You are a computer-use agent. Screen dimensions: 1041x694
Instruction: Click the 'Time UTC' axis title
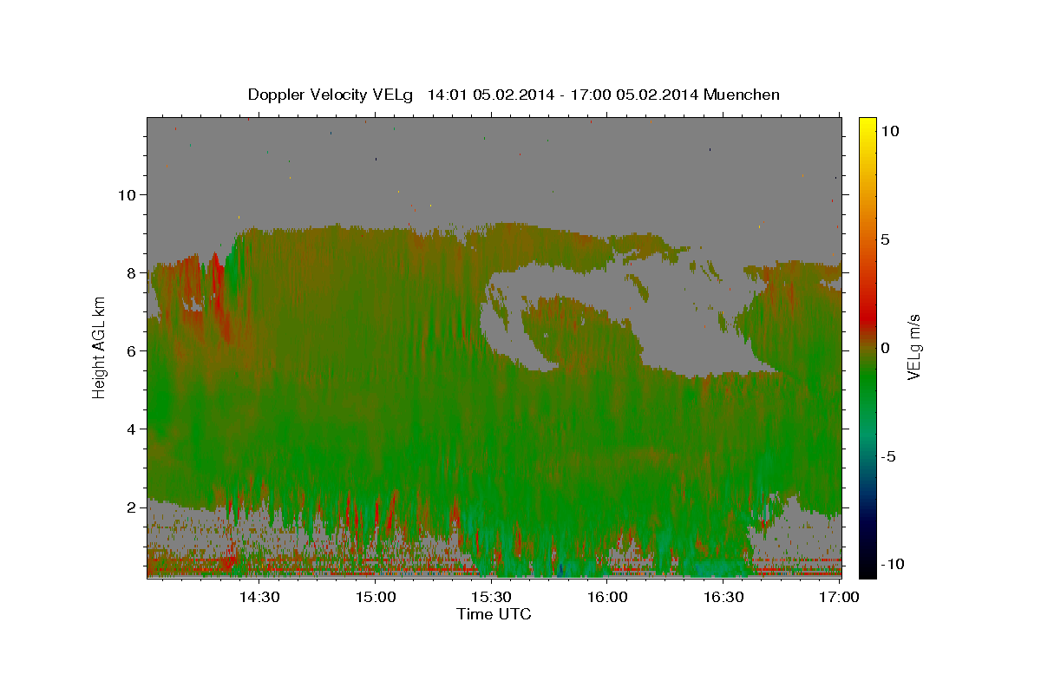tap(494, 615)
